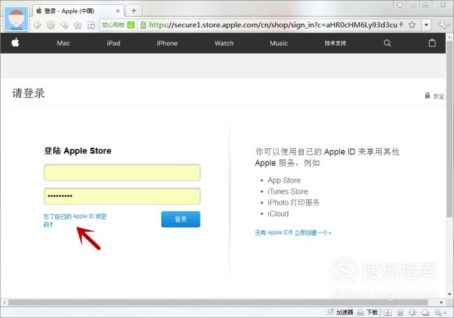This screenshot has height=318, width=454.
Task: Click the 请登录 page heading
Action: pos(29,93)
